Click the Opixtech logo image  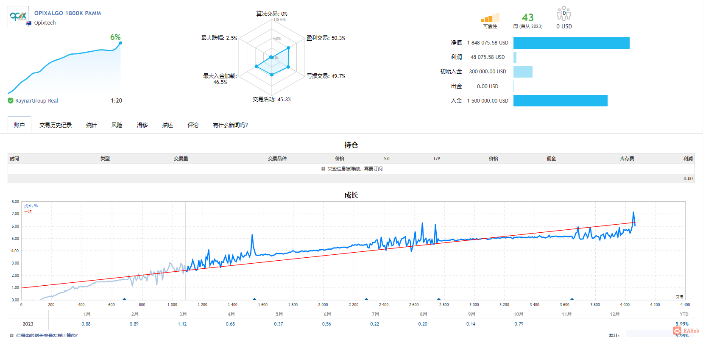(18, 17)
